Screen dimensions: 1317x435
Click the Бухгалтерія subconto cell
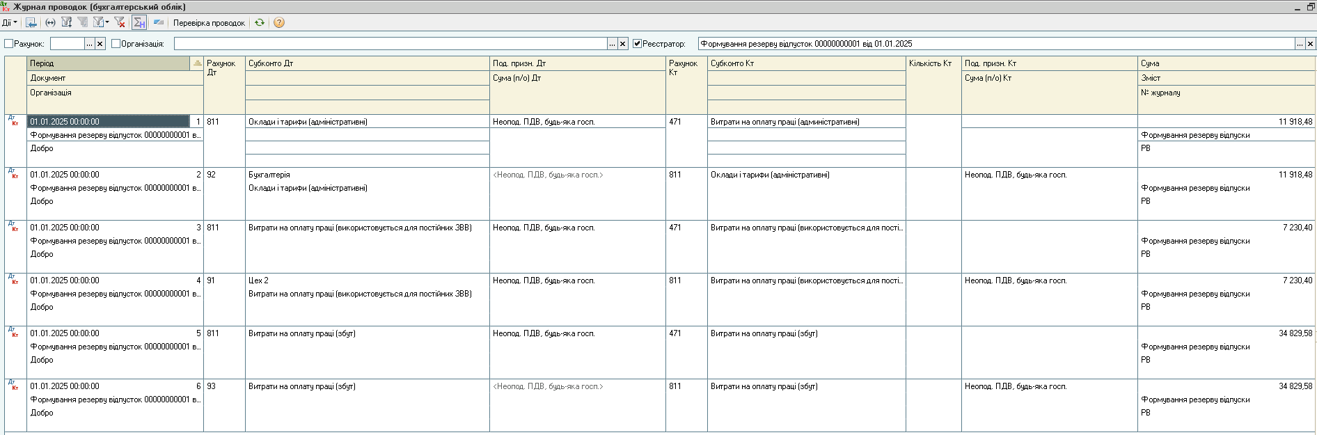pos(368,175)
